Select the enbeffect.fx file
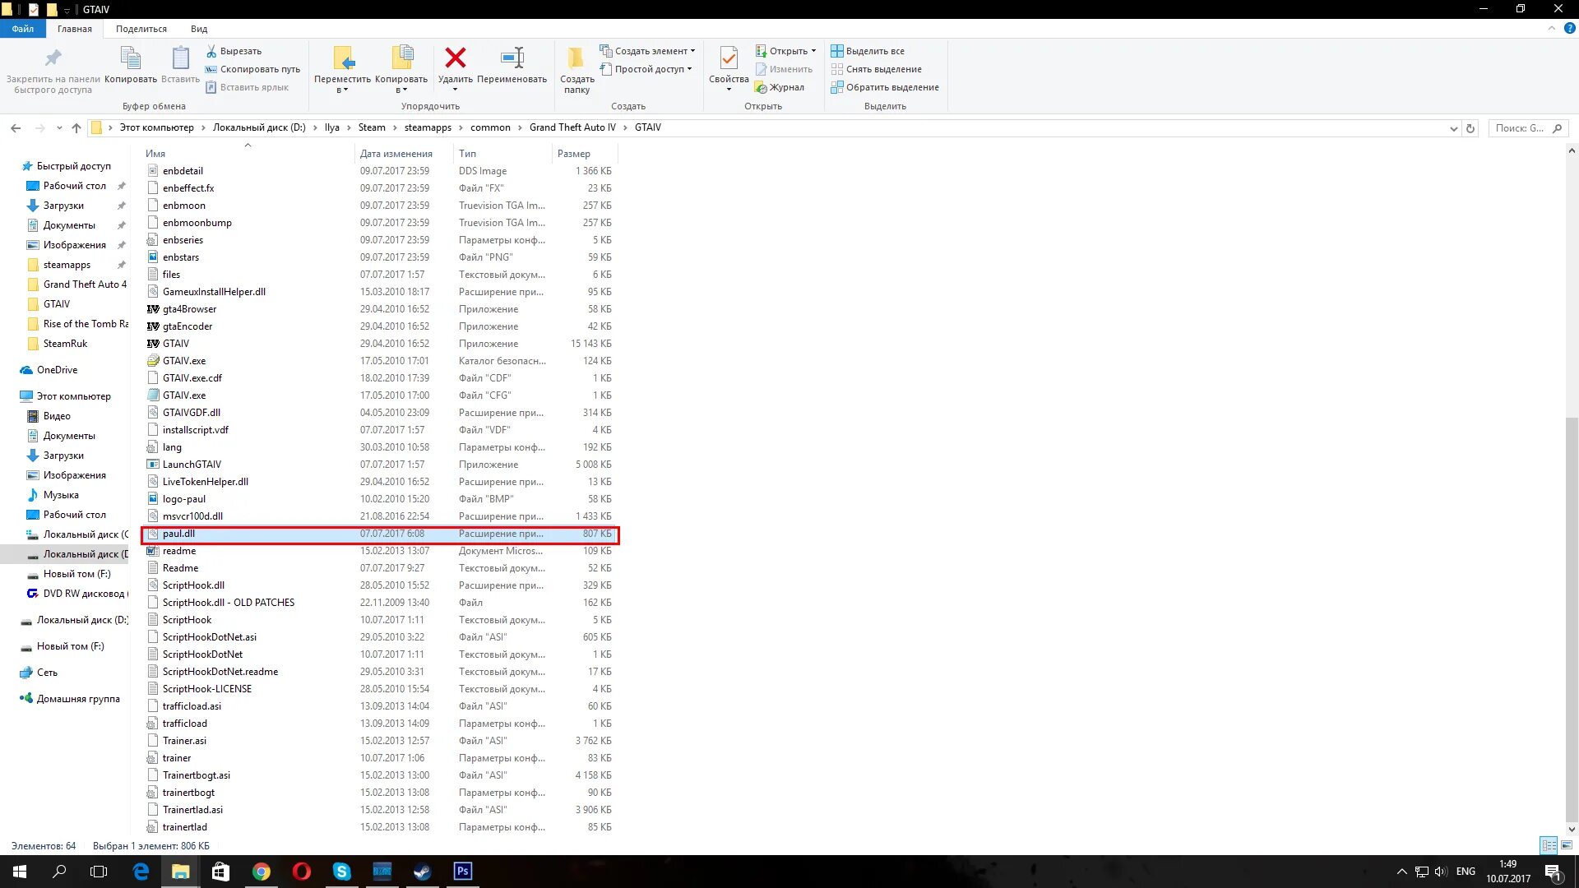The width and height of the screenshot is (1579, 888). click(188, 188)
